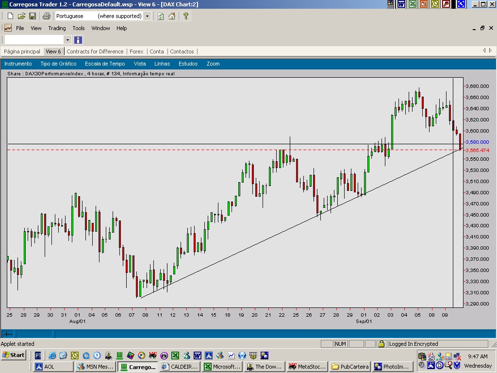Viewport: 497px width, 373px height.
Task: Click the padlock icon in the status bar
Action: pos(381,343)
